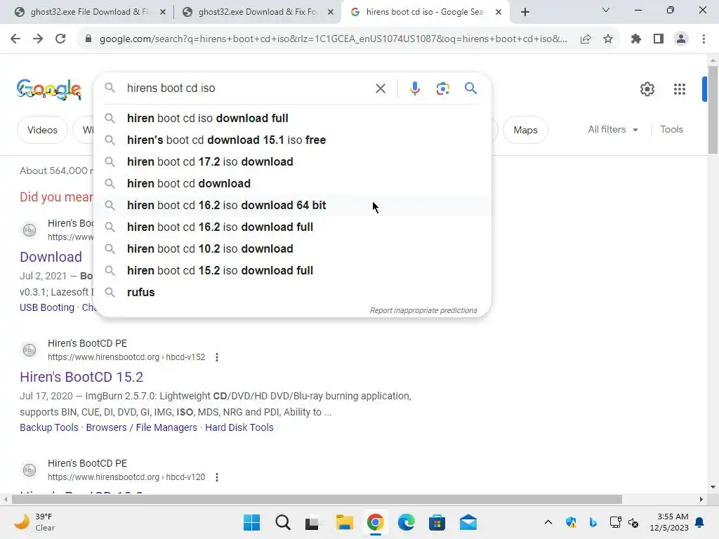Viewport: 719px width, 539px height.
Task: Follow the USB Booting sitelink
Action: click(47, 307)
